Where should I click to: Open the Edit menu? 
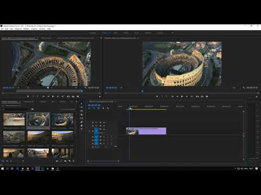pos(7,29)
